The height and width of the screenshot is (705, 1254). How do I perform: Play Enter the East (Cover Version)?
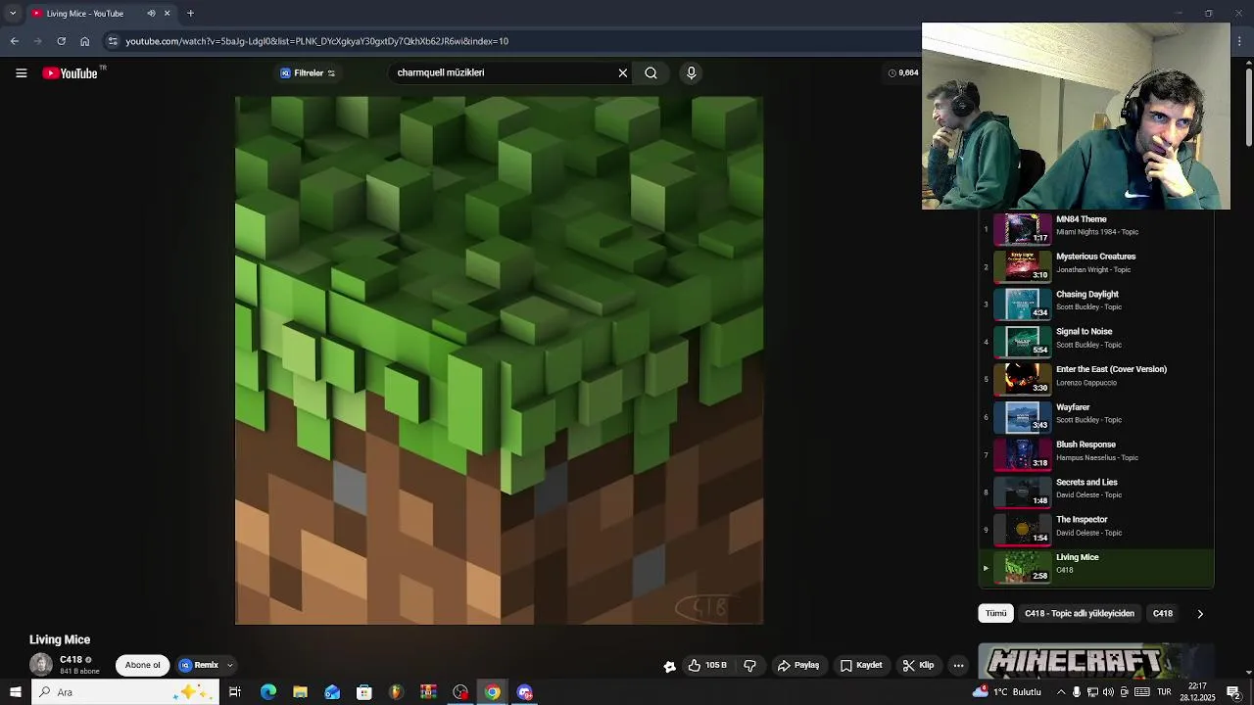(1096, 379)
